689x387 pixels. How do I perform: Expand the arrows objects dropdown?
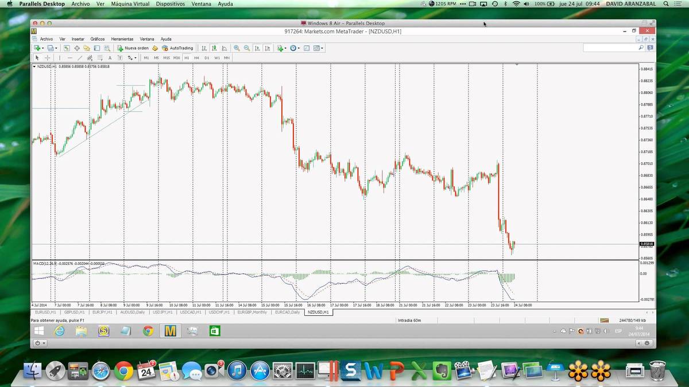[x=135, y=58]
